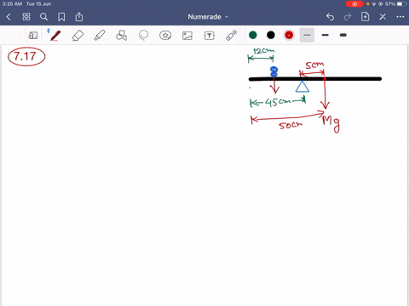Select the Highlighter tool
409x306 pixels.
click(100, 36)
